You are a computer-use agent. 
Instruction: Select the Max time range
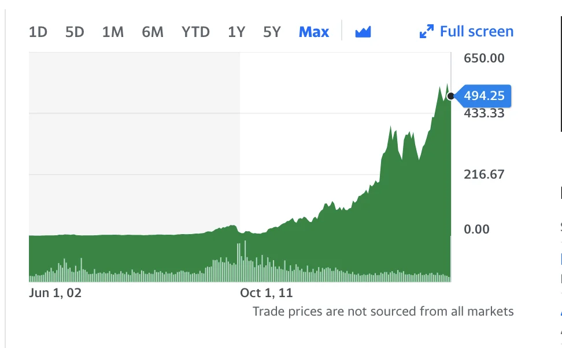[x=313, y=32]
